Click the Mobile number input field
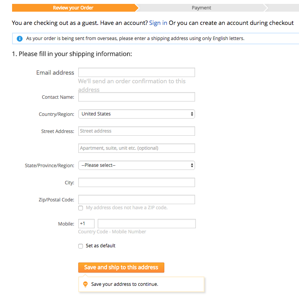Viewport: 299px width, 301px height. tap(147, 224)
